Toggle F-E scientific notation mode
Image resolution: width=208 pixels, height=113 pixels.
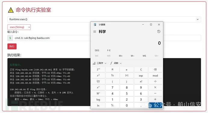[109, 50]
